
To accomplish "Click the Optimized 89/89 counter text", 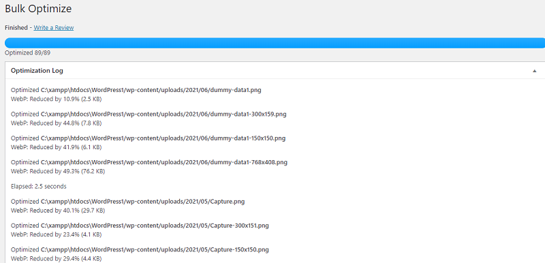I will (x=28, y=53).
